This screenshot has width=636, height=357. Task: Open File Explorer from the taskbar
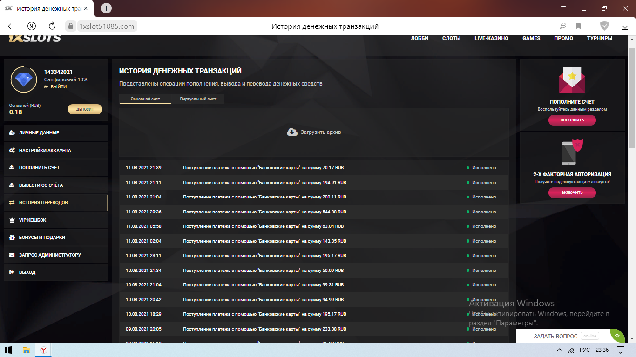pyautogui.click(x=27, y=350)
